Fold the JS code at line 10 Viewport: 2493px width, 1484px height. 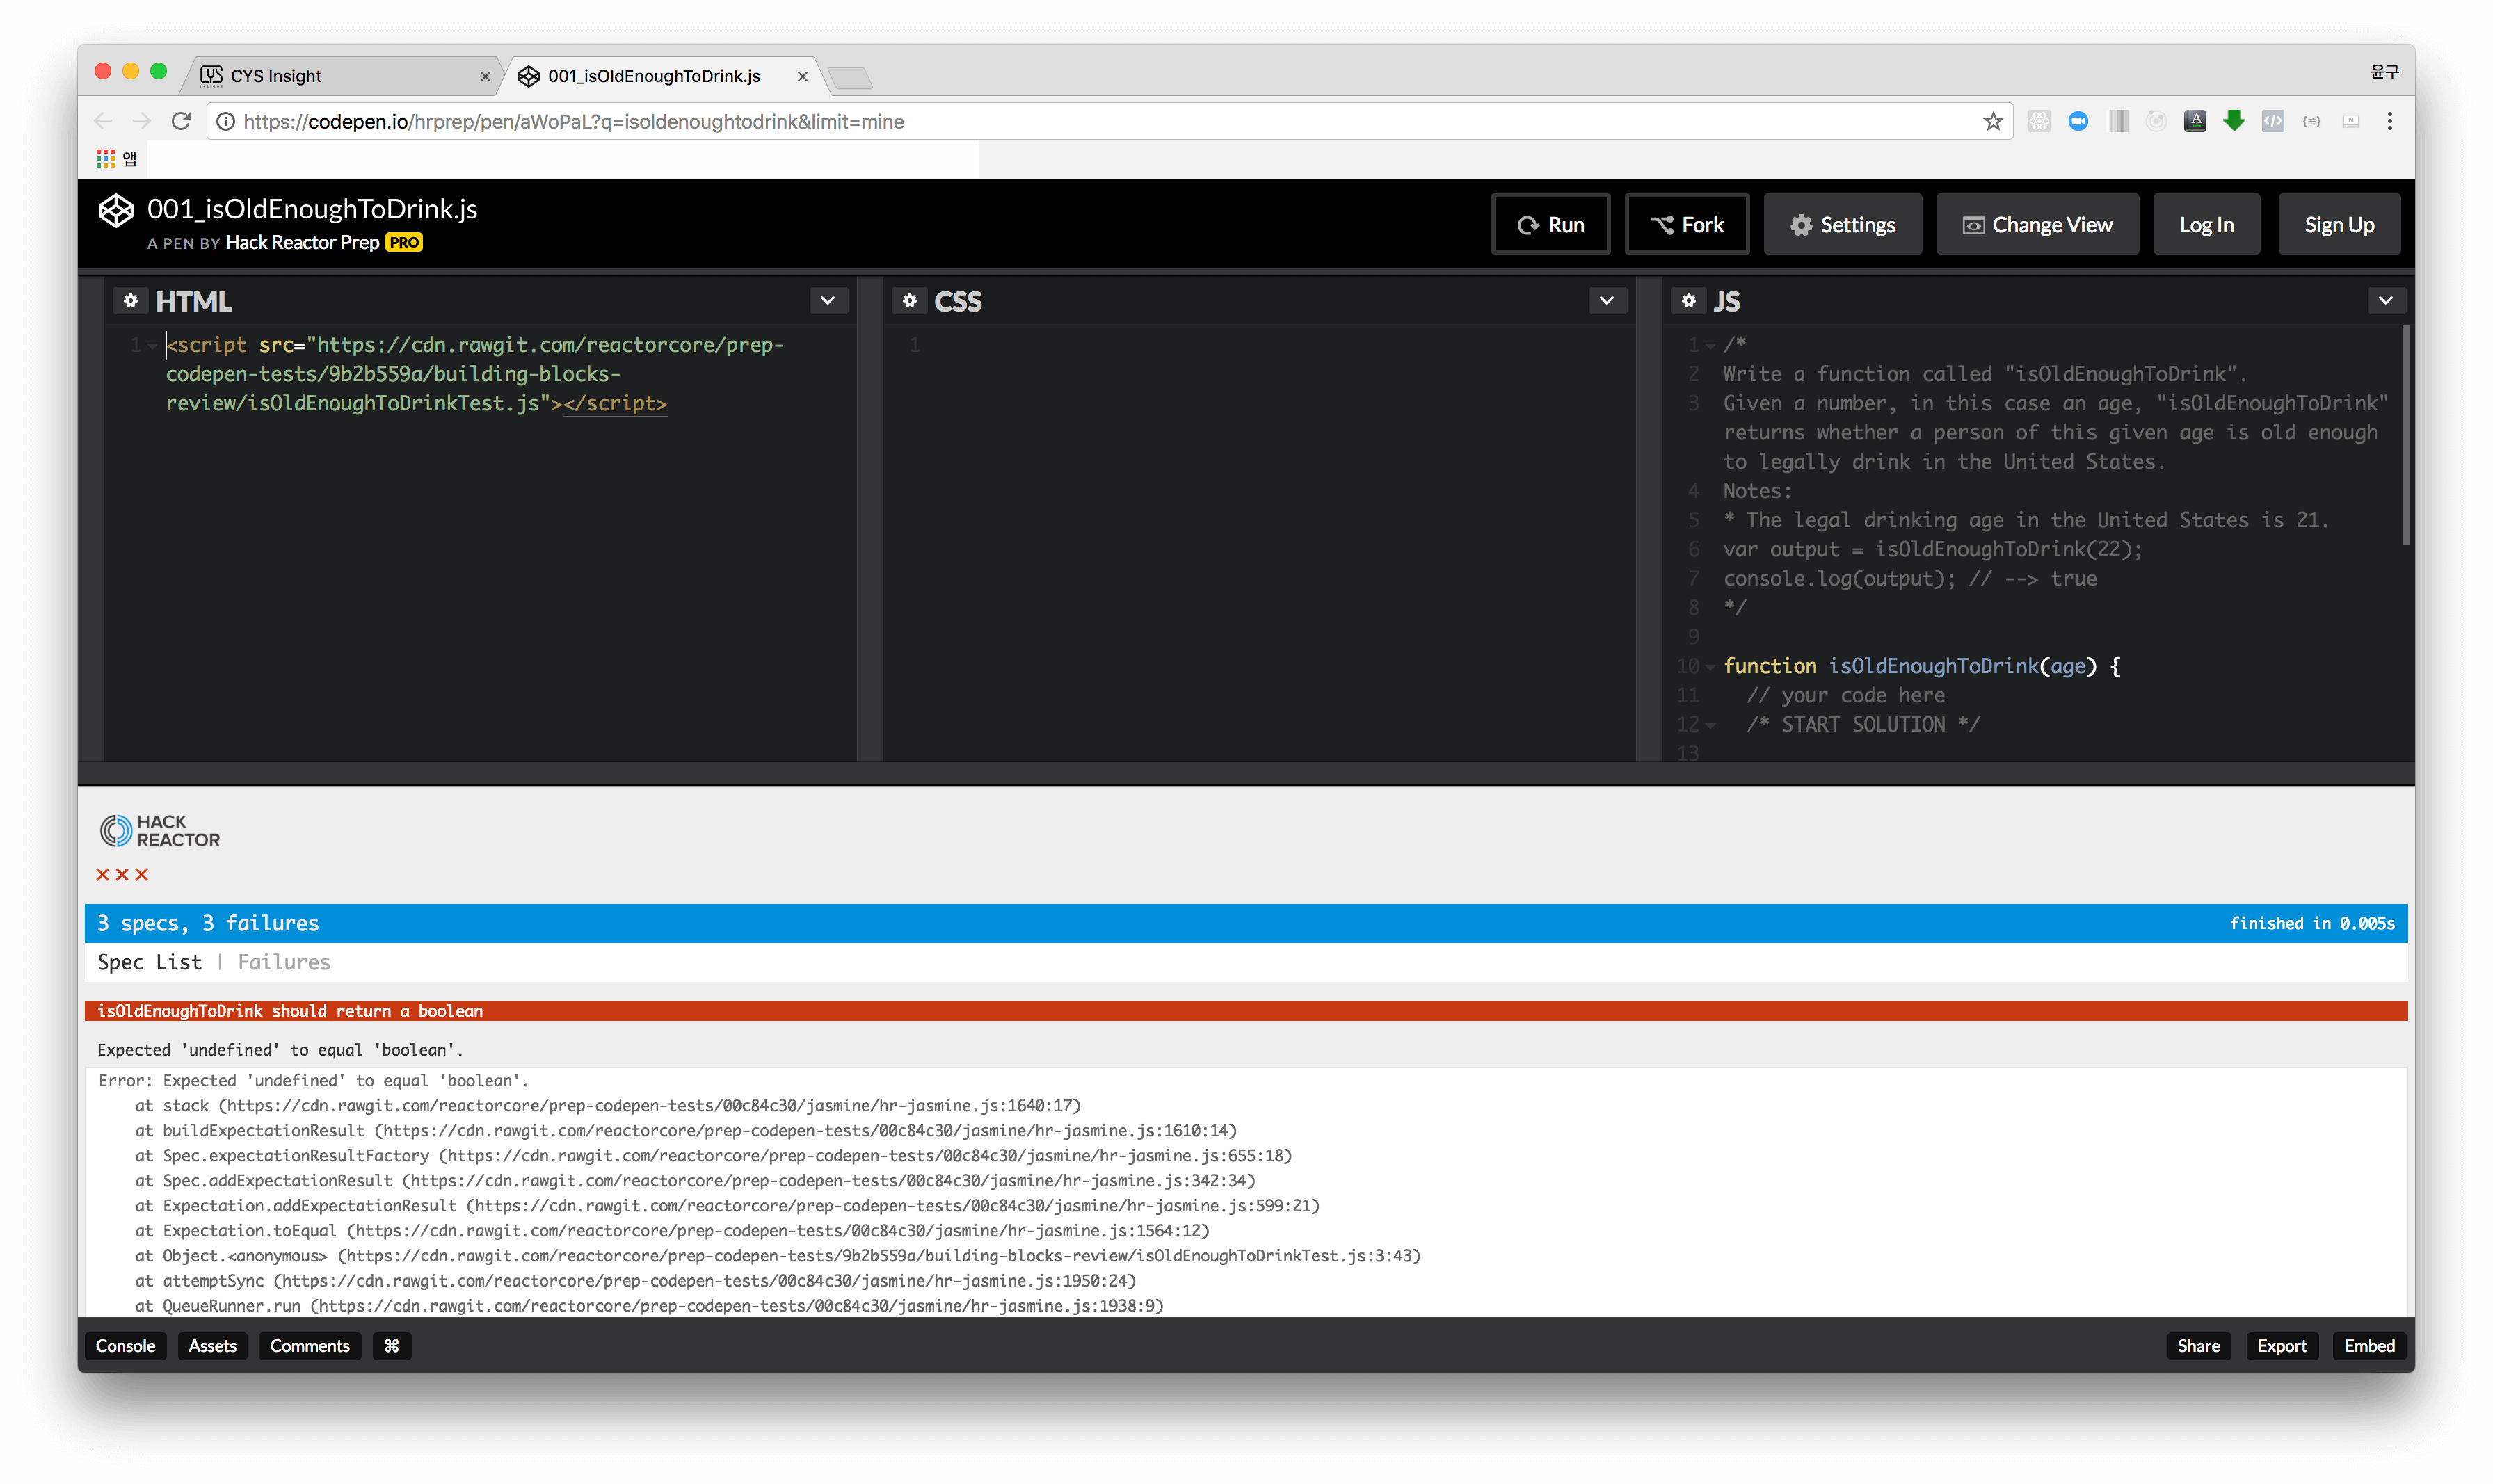(x=1711, y=667)
